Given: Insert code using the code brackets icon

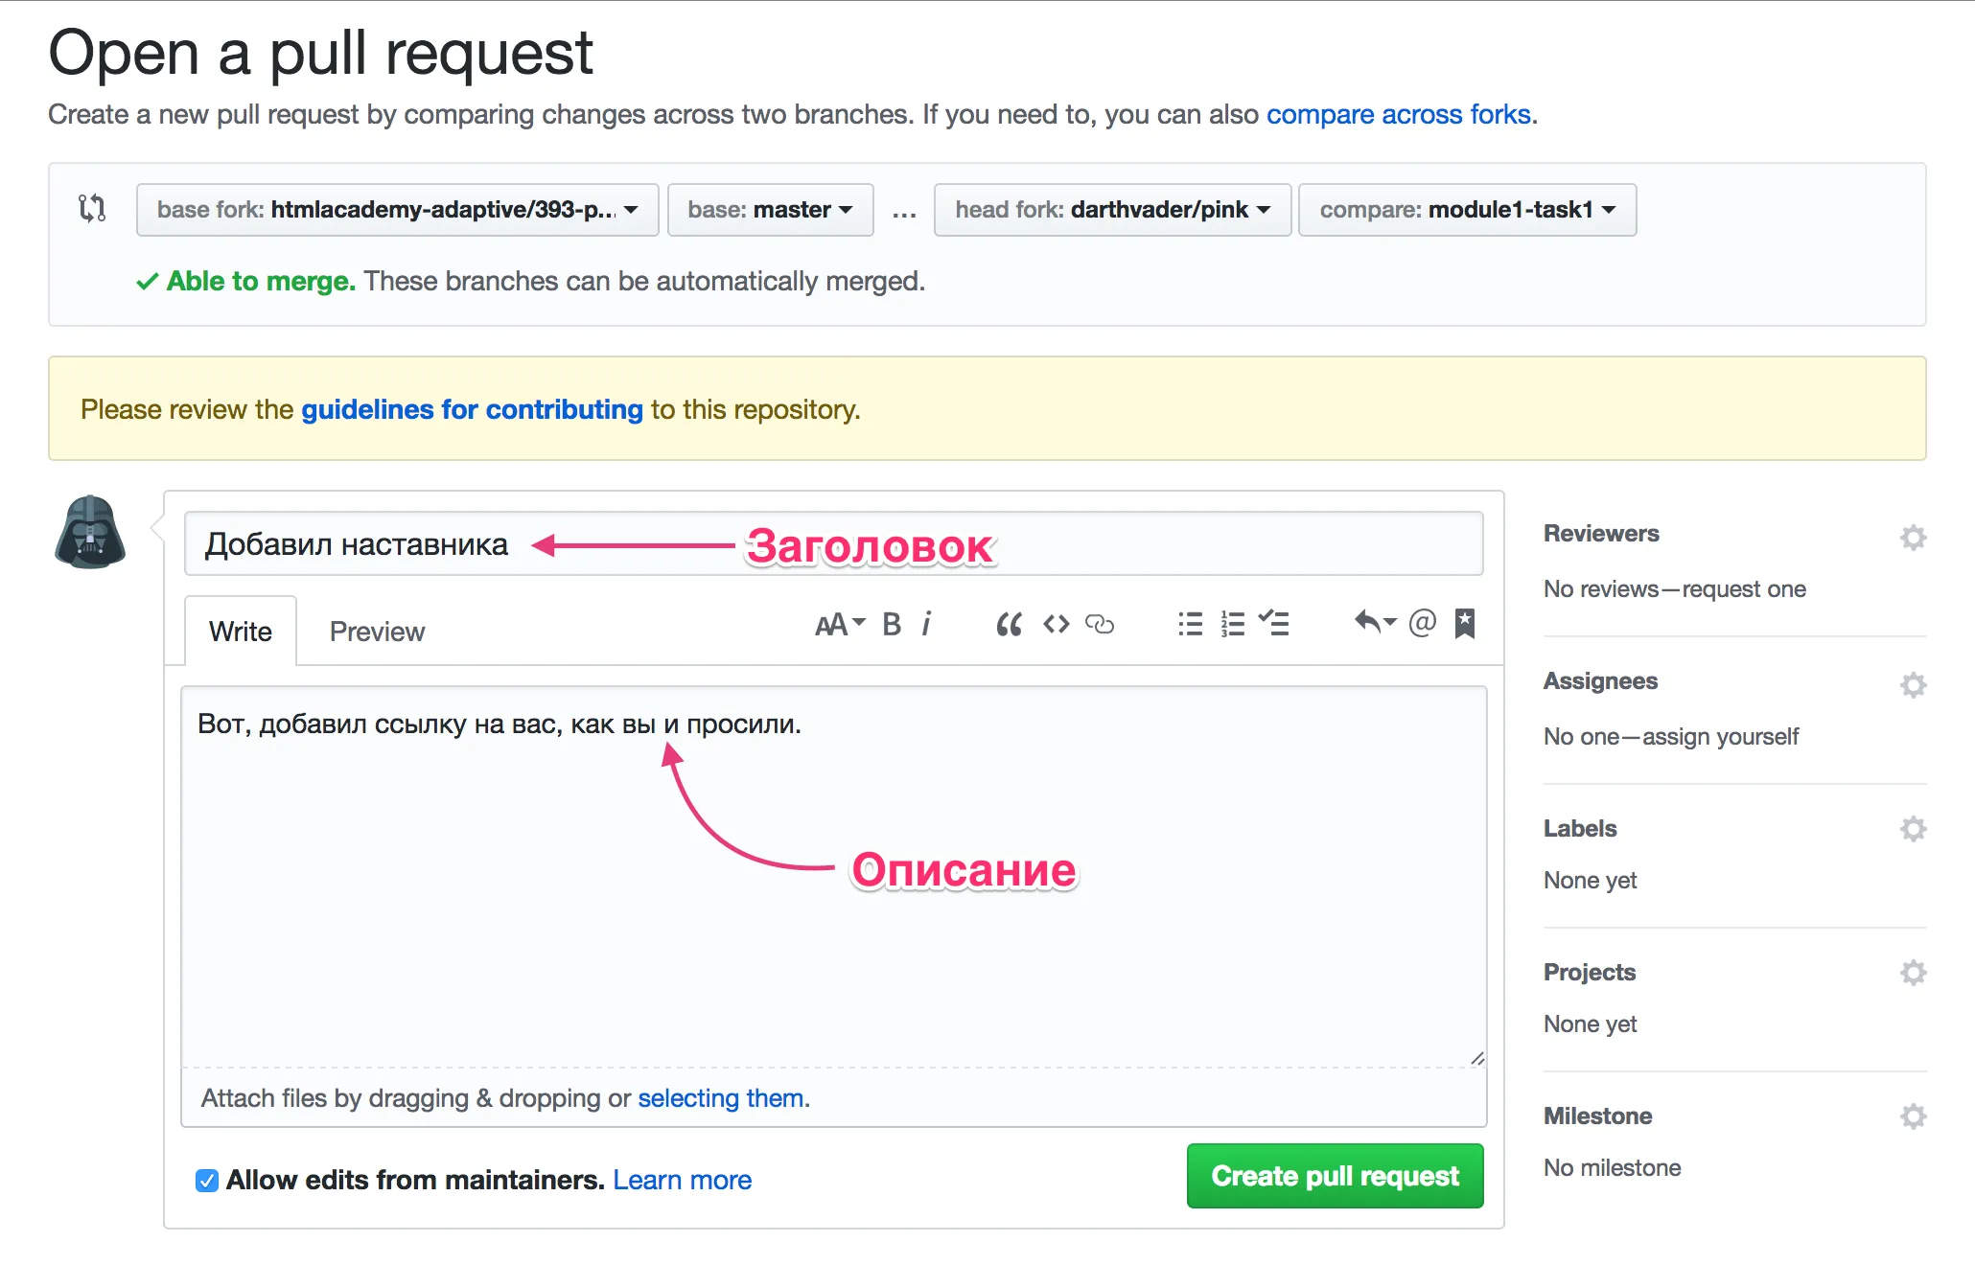Looking at the screenshot, I should (1056, 625).
